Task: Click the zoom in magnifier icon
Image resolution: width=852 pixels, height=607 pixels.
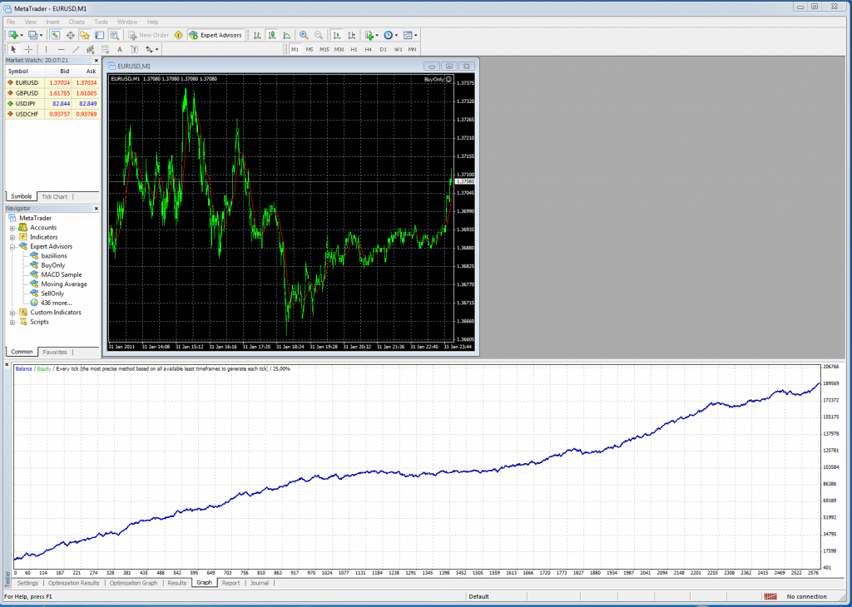Action: point(304,35)
